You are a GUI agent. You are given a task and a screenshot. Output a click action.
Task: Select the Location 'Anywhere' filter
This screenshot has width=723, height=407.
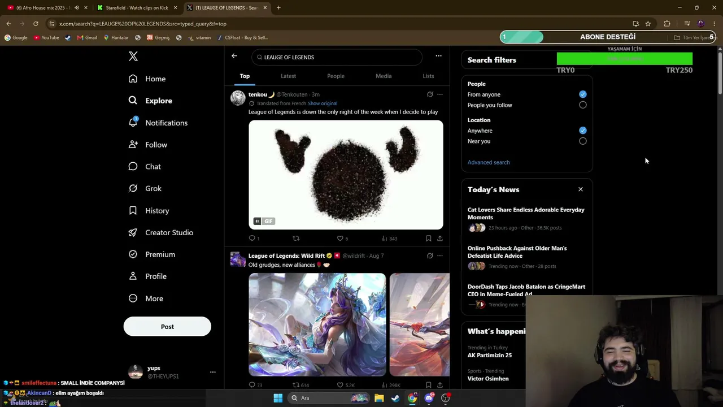(583, 131)
